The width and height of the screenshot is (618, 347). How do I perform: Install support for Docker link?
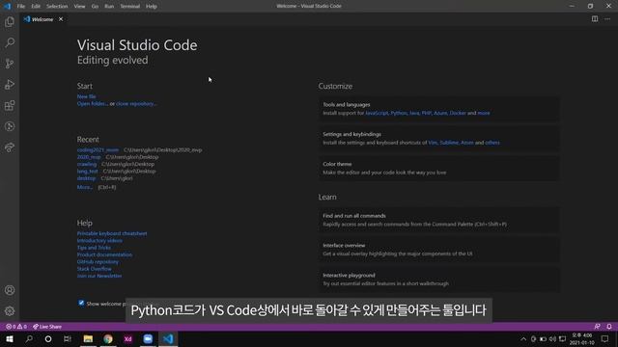[x=458, y=113]
